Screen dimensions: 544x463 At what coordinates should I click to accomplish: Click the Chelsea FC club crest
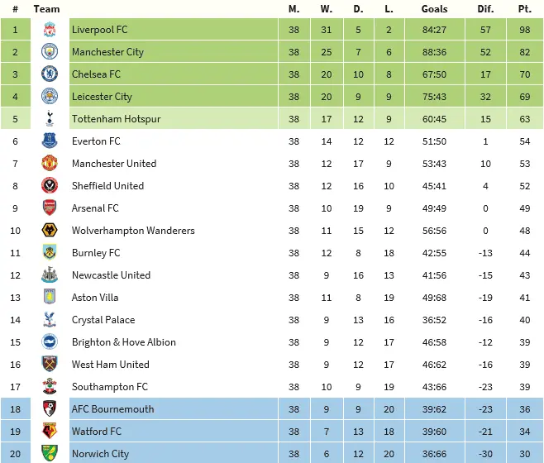tap(50, 74)
